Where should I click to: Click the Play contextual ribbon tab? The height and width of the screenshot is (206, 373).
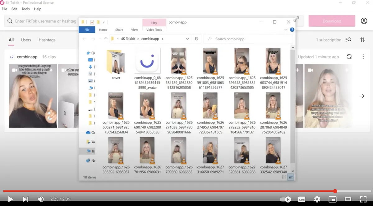154,23
